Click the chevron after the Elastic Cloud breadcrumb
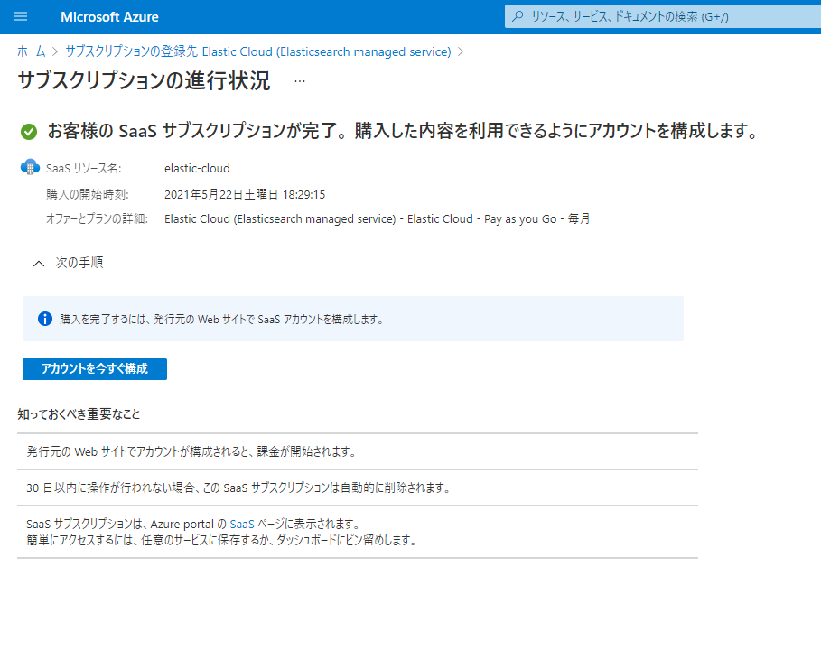The image size is (821, 669). coord(461,51)
